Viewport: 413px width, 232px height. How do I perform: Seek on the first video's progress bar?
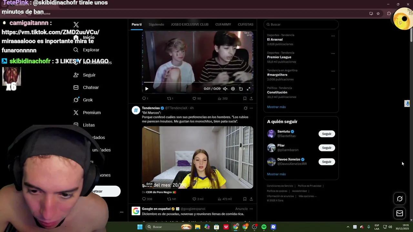click(197, 82)
